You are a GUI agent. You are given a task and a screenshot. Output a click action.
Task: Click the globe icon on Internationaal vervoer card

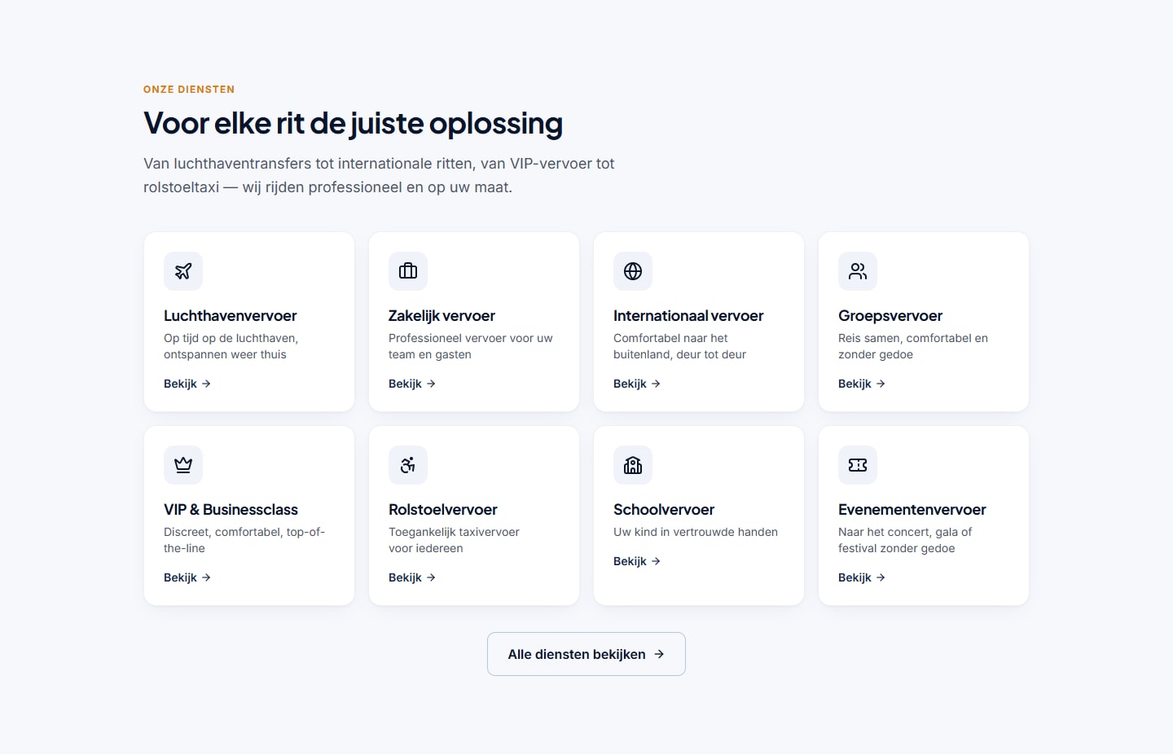coord(633,271)
